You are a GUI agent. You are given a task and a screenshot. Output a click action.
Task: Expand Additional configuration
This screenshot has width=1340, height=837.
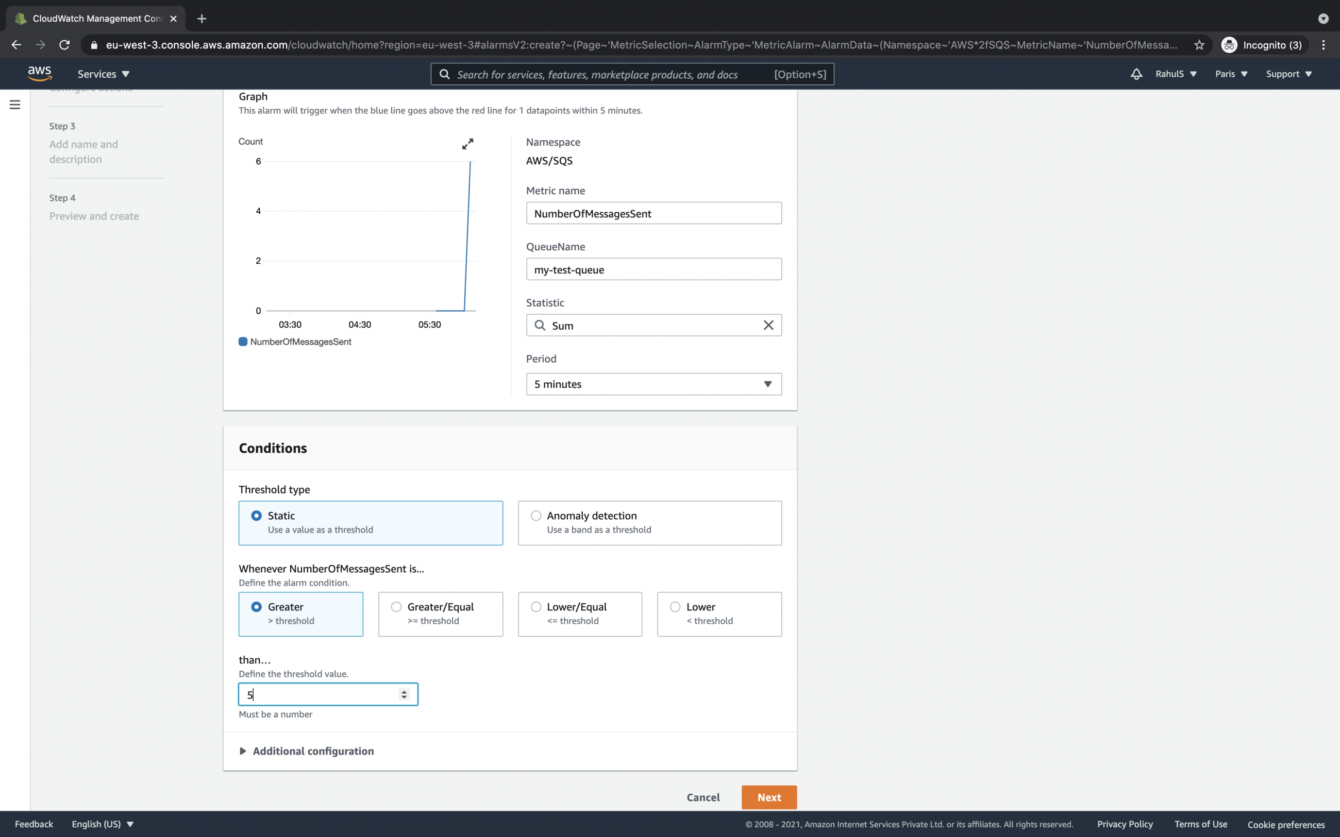tap(306, 750)
